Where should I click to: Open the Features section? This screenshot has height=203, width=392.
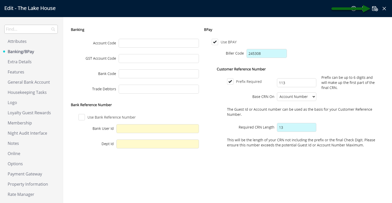click(x=16, y=72)
